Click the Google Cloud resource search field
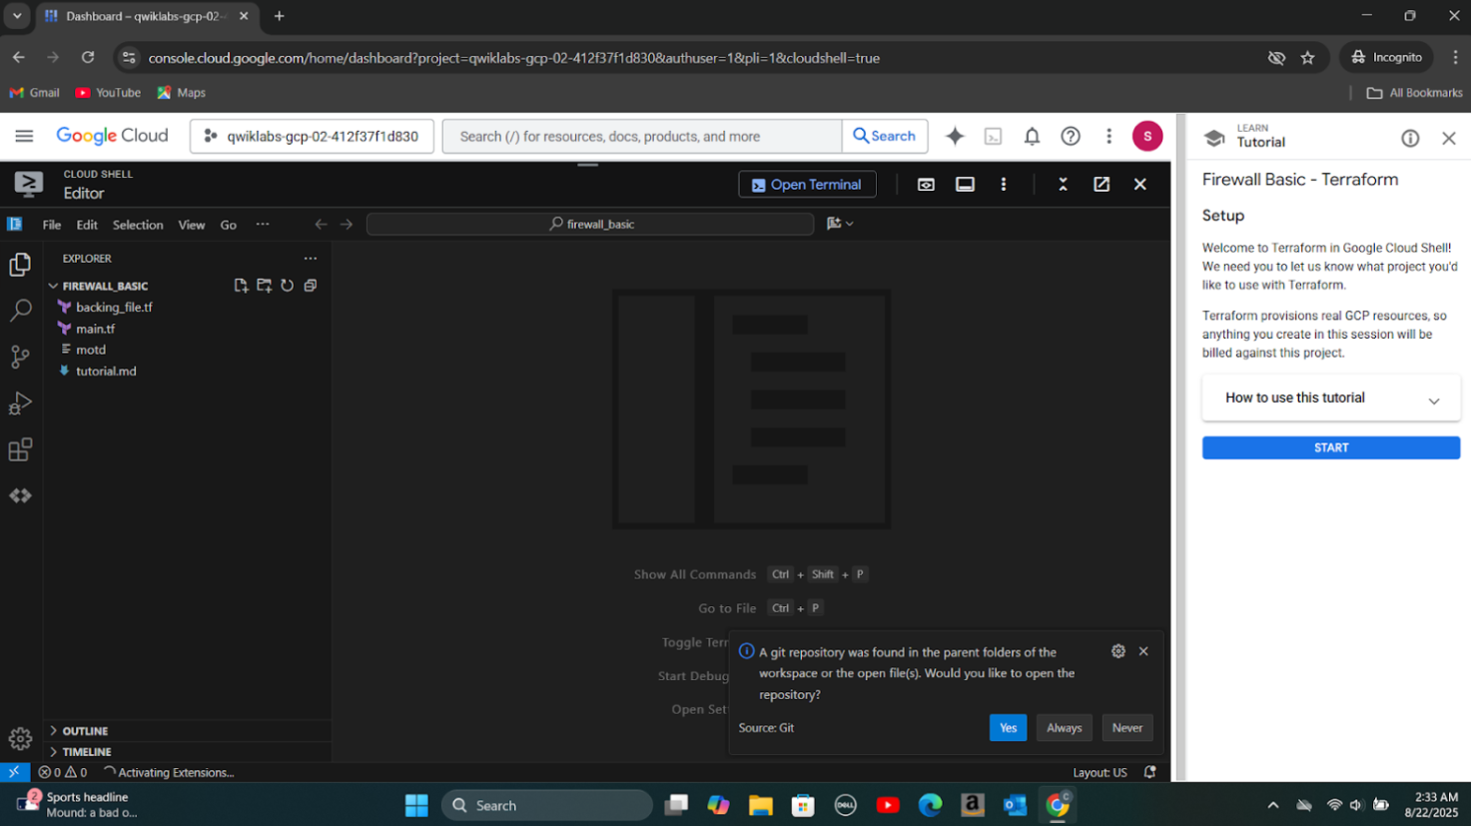Viewport: 1471px width, 826px height. 641,137
